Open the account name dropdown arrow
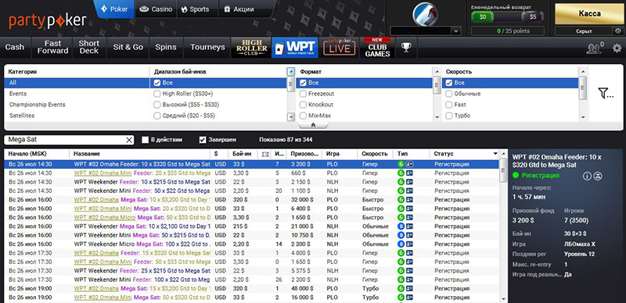 [456, 31]
